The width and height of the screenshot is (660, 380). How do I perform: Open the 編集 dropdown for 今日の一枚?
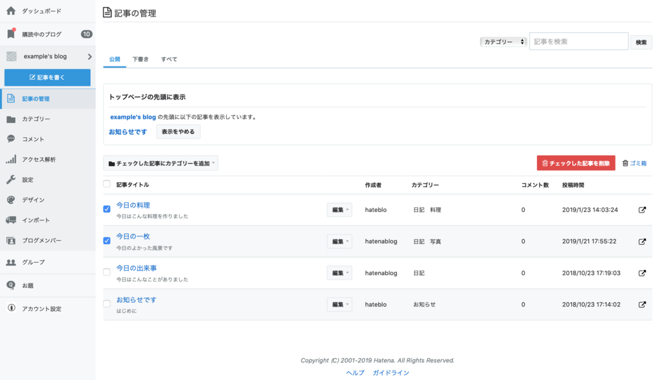339,241
